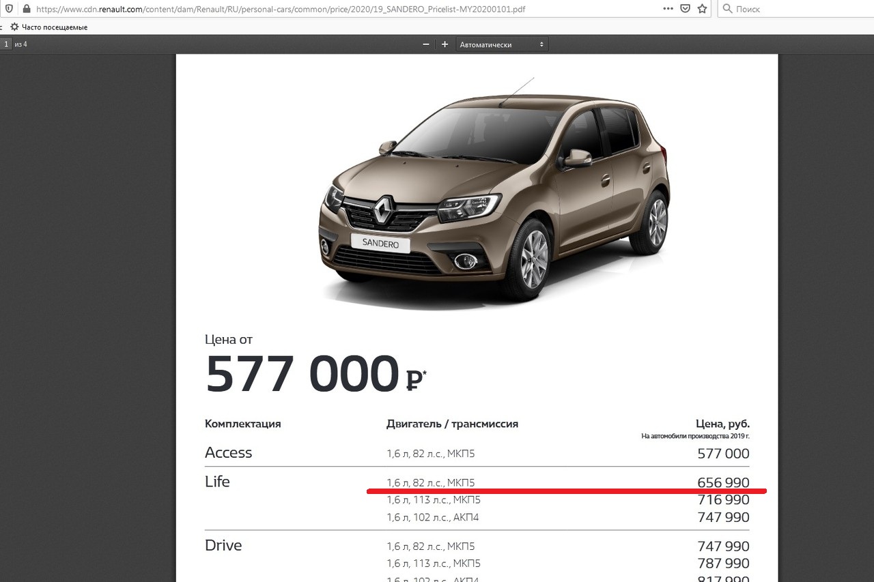This screenshot has width=874, height=582.
Task: Open the Автоматически zoom dropdown
Action: [502, 44]
